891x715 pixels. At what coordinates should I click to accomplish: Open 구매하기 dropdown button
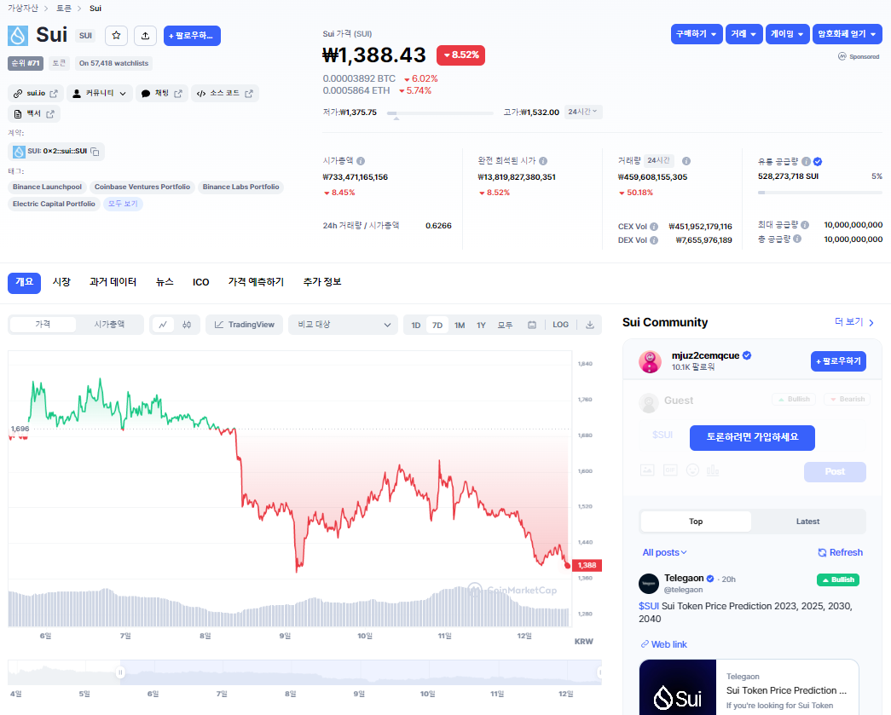coord(697,34)
